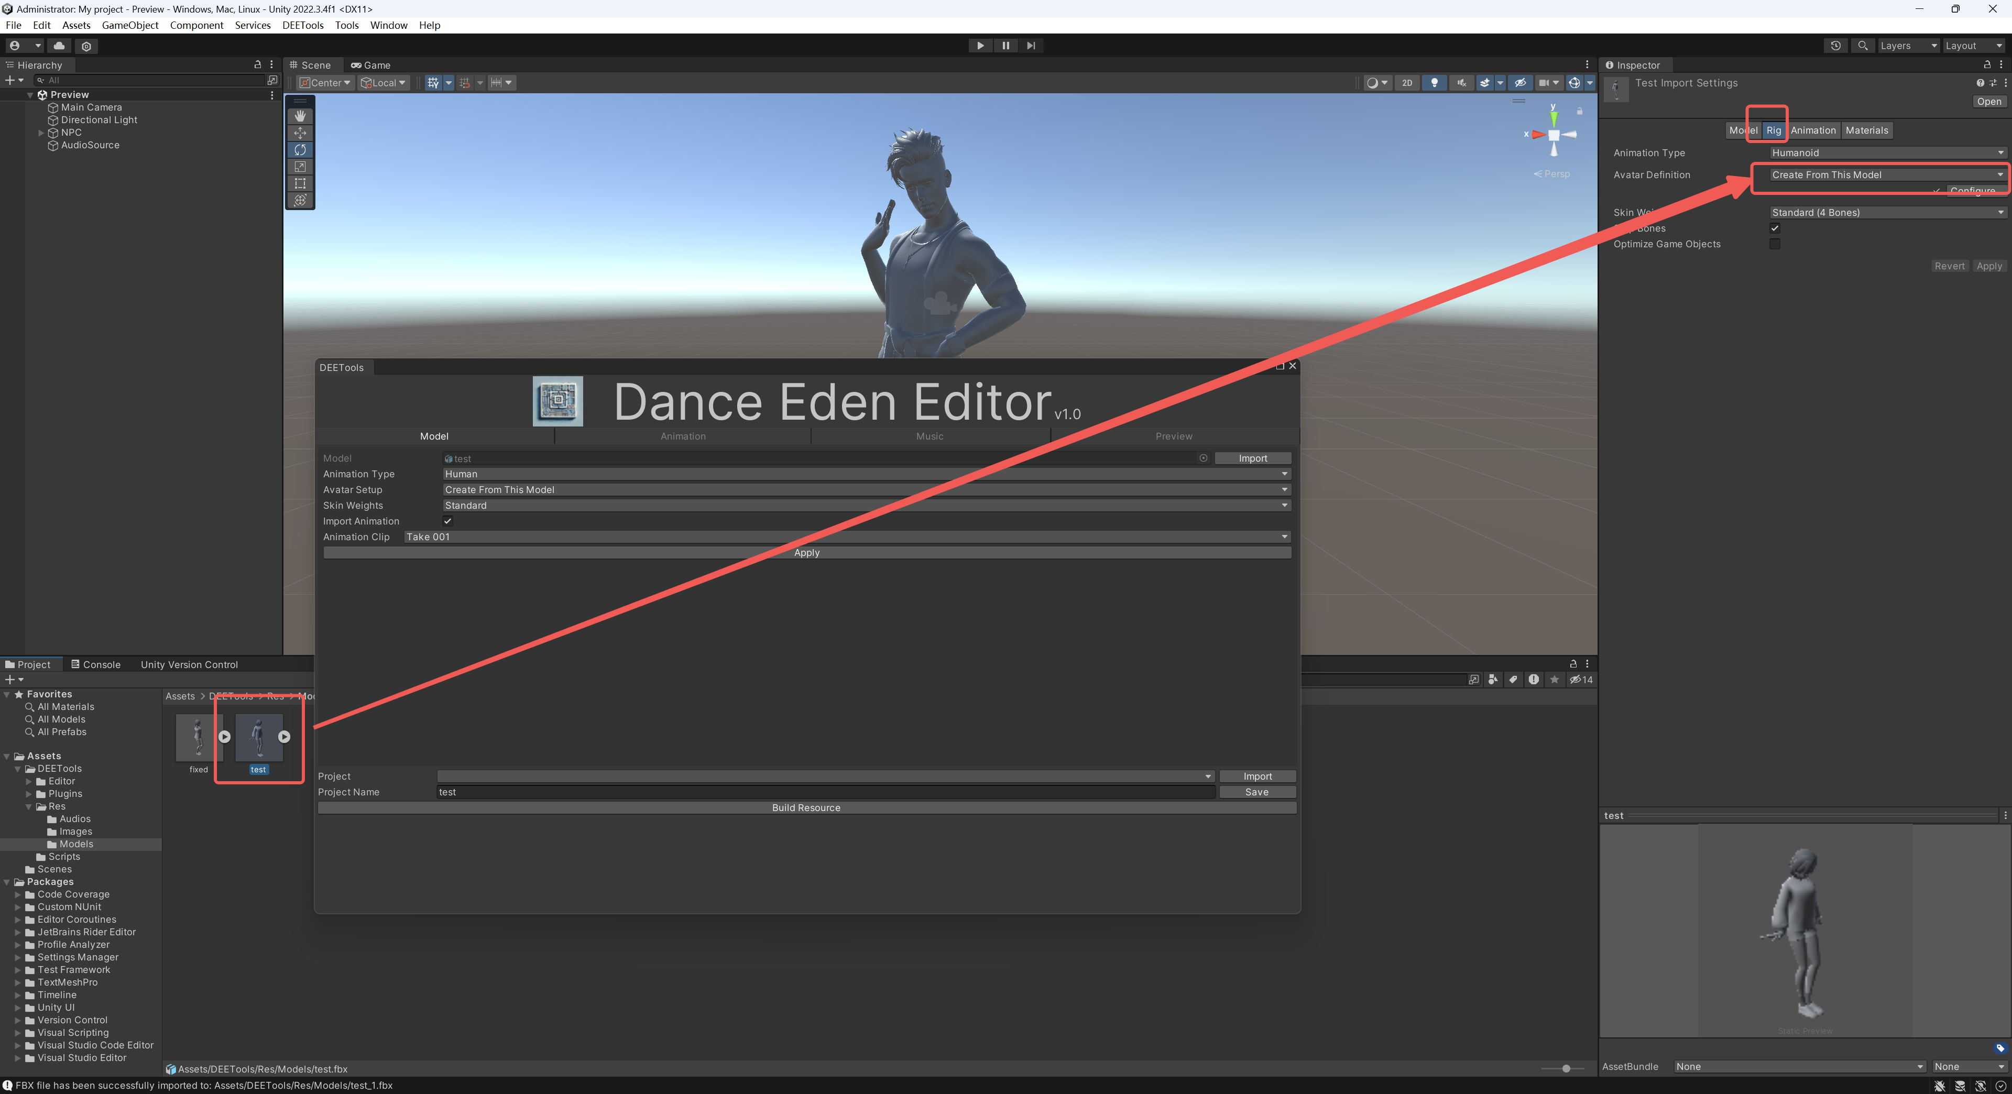Toggle hidden objects visibility in Scene

click(1520, 83)
